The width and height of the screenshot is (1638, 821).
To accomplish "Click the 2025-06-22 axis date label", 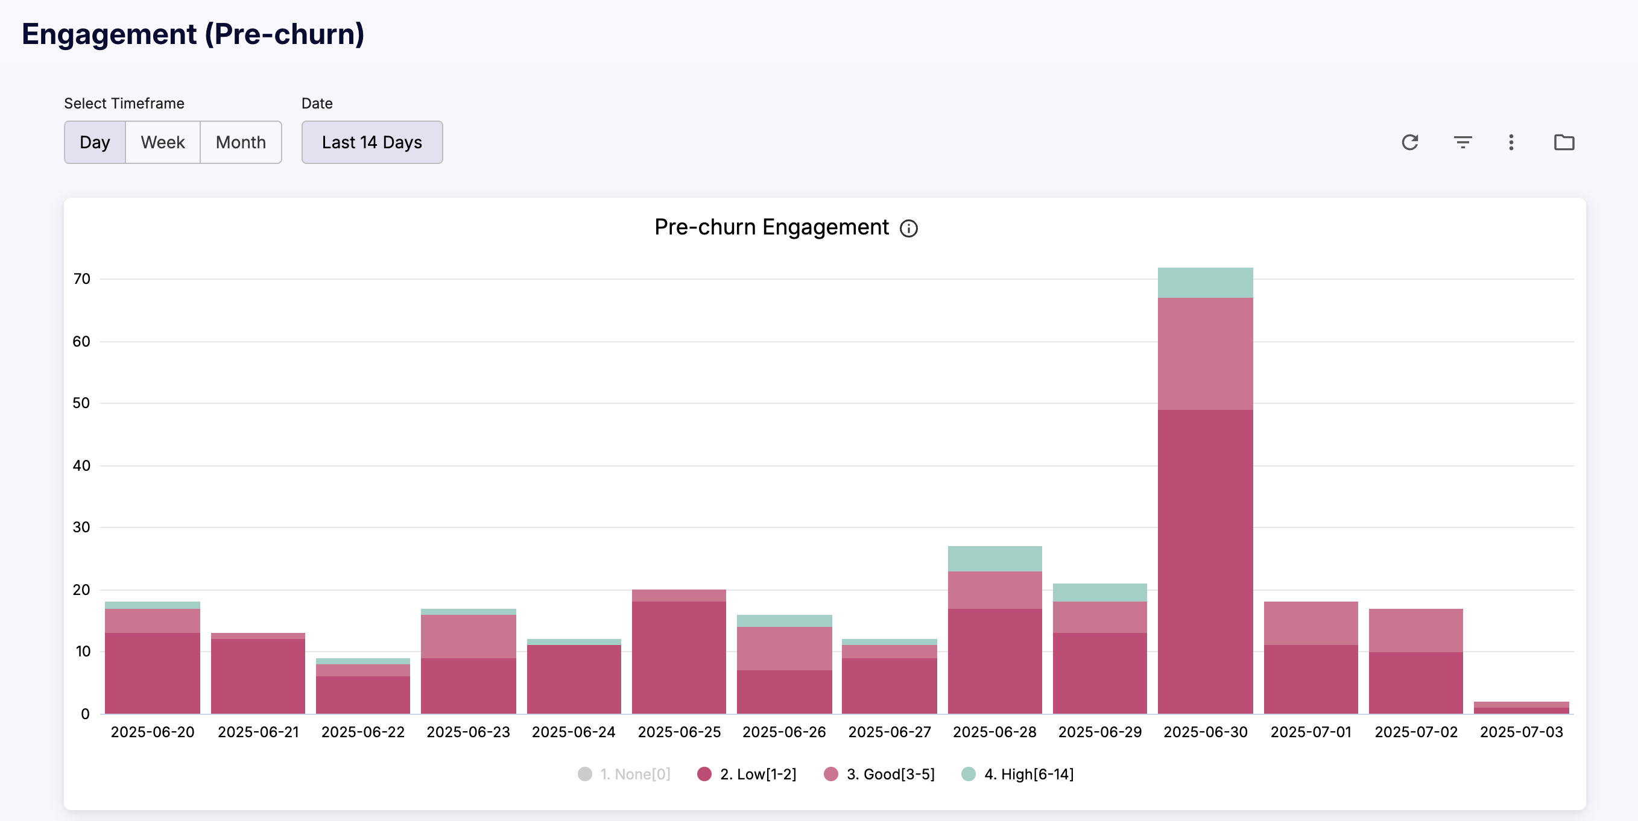I will point(362,732).
